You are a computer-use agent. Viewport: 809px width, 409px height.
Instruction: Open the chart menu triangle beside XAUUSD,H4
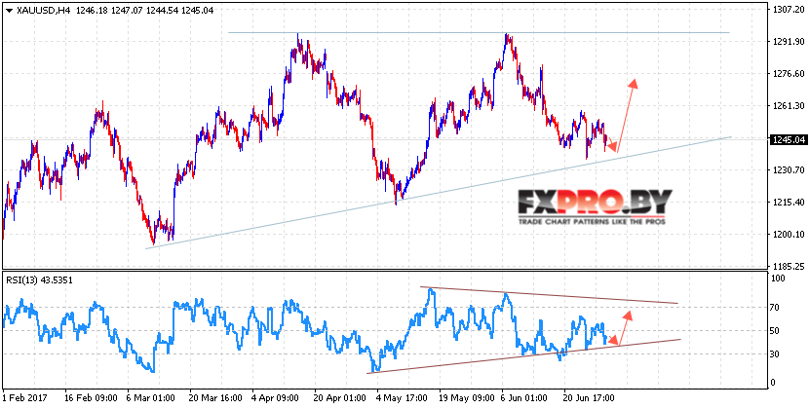(10, 10)
